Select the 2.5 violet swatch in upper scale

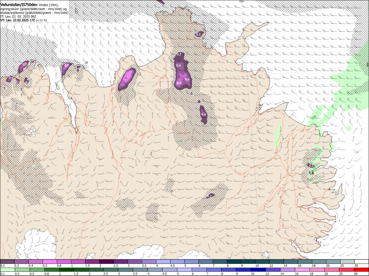121,261
